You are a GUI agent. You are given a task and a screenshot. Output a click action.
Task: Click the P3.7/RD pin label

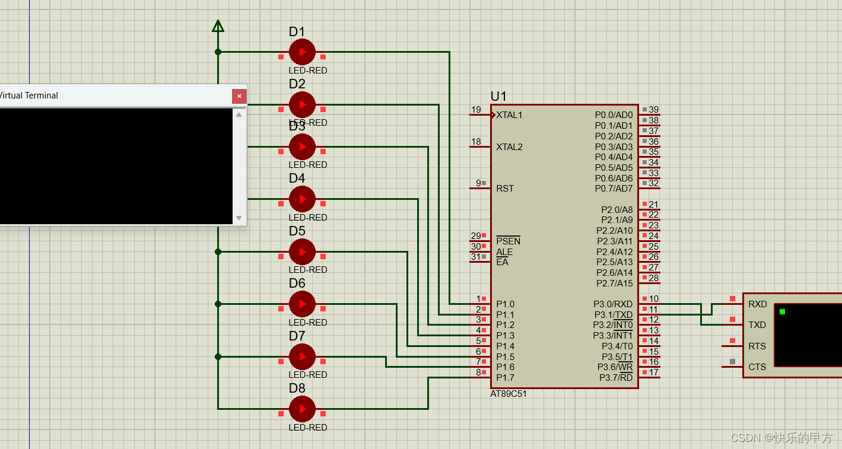click(x=616, y=378)
